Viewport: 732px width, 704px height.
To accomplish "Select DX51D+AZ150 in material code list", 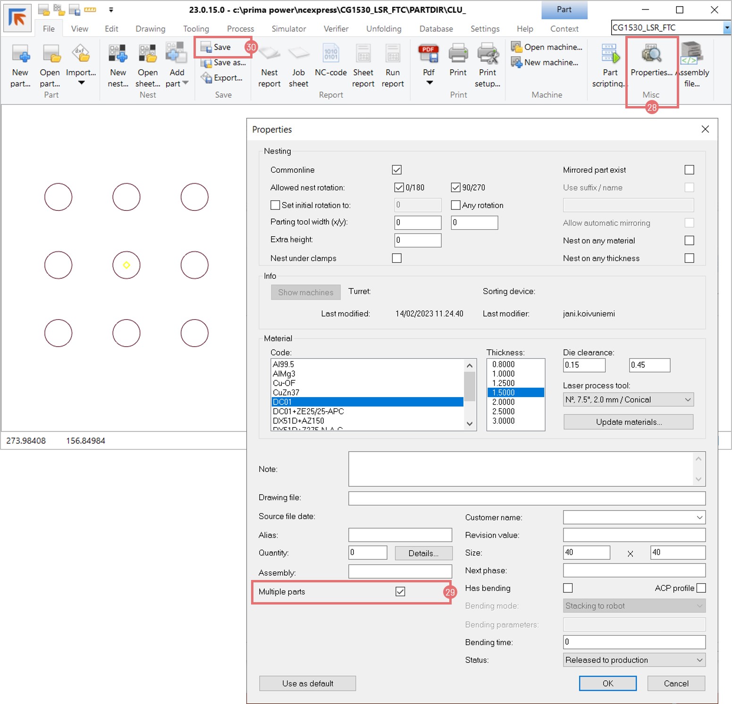I will click(298, 421).
